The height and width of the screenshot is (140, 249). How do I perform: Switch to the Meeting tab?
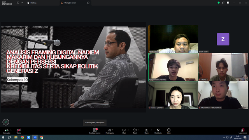pyautogui.click(x=32, y=3)
